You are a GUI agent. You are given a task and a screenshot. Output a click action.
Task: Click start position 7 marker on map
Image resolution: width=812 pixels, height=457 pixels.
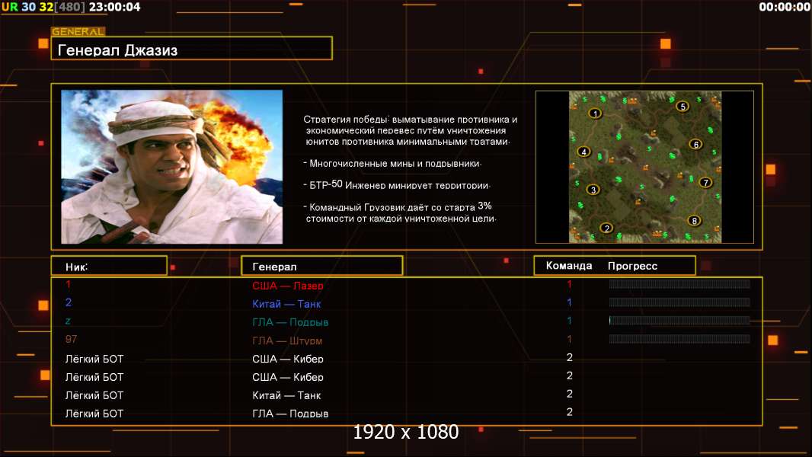tap(705, 182)
